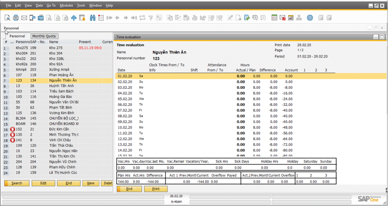Select personnel row Triệu Sam Bách
Screen dimensions: 388x206
[58, 91]
